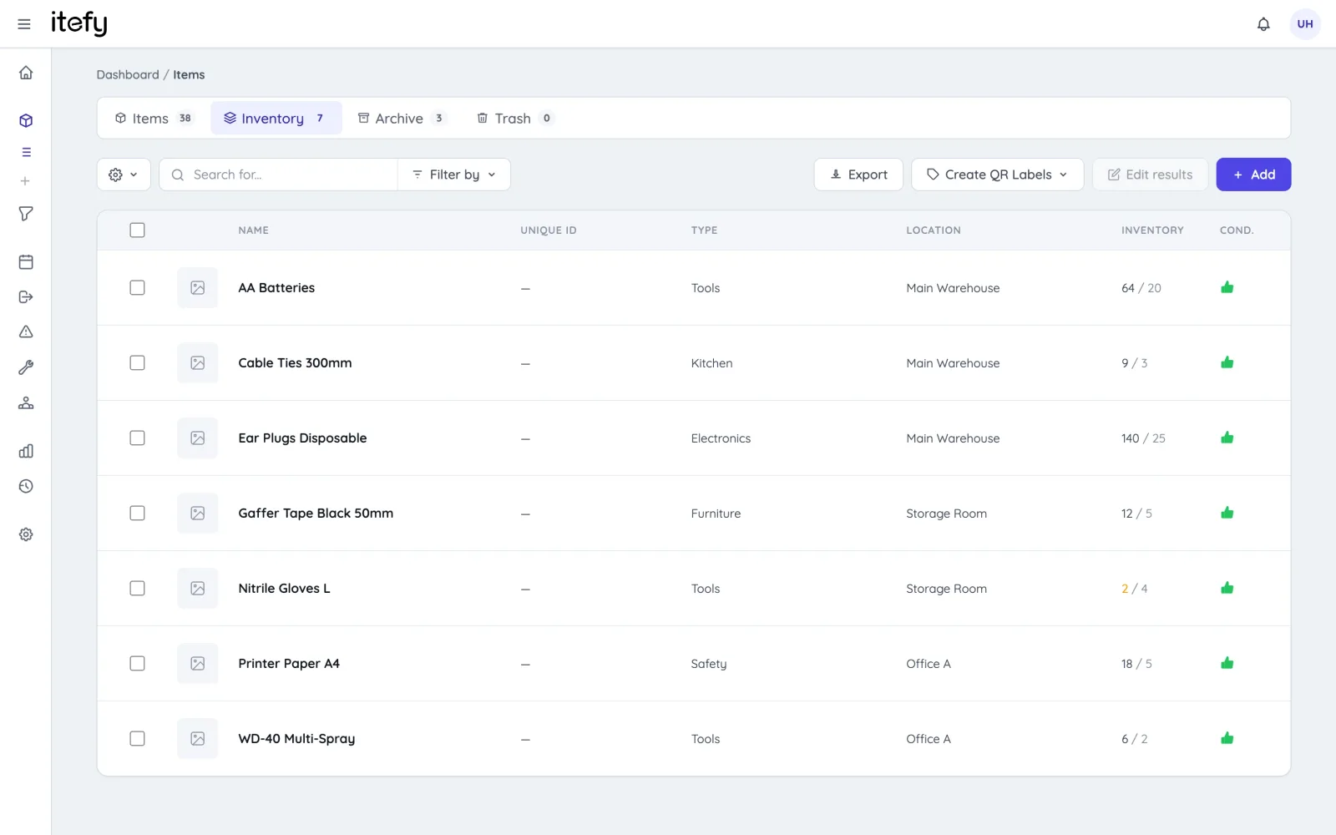This screenshot has width=1336, height=835.
Task: Open the AA Batteries item
Action: click(276, 287)
